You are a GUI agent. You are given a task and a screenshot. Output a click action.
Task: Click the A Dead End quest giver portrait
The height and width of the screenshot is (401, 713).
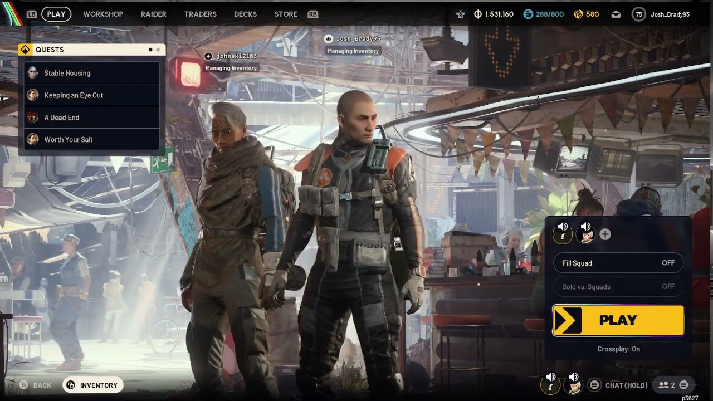[x=33, y=118]
